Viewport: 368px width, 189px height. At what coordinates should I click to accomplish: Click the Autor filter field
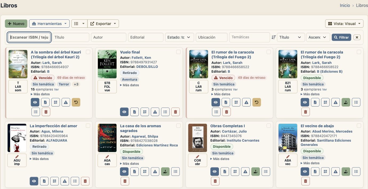[109, 37]
